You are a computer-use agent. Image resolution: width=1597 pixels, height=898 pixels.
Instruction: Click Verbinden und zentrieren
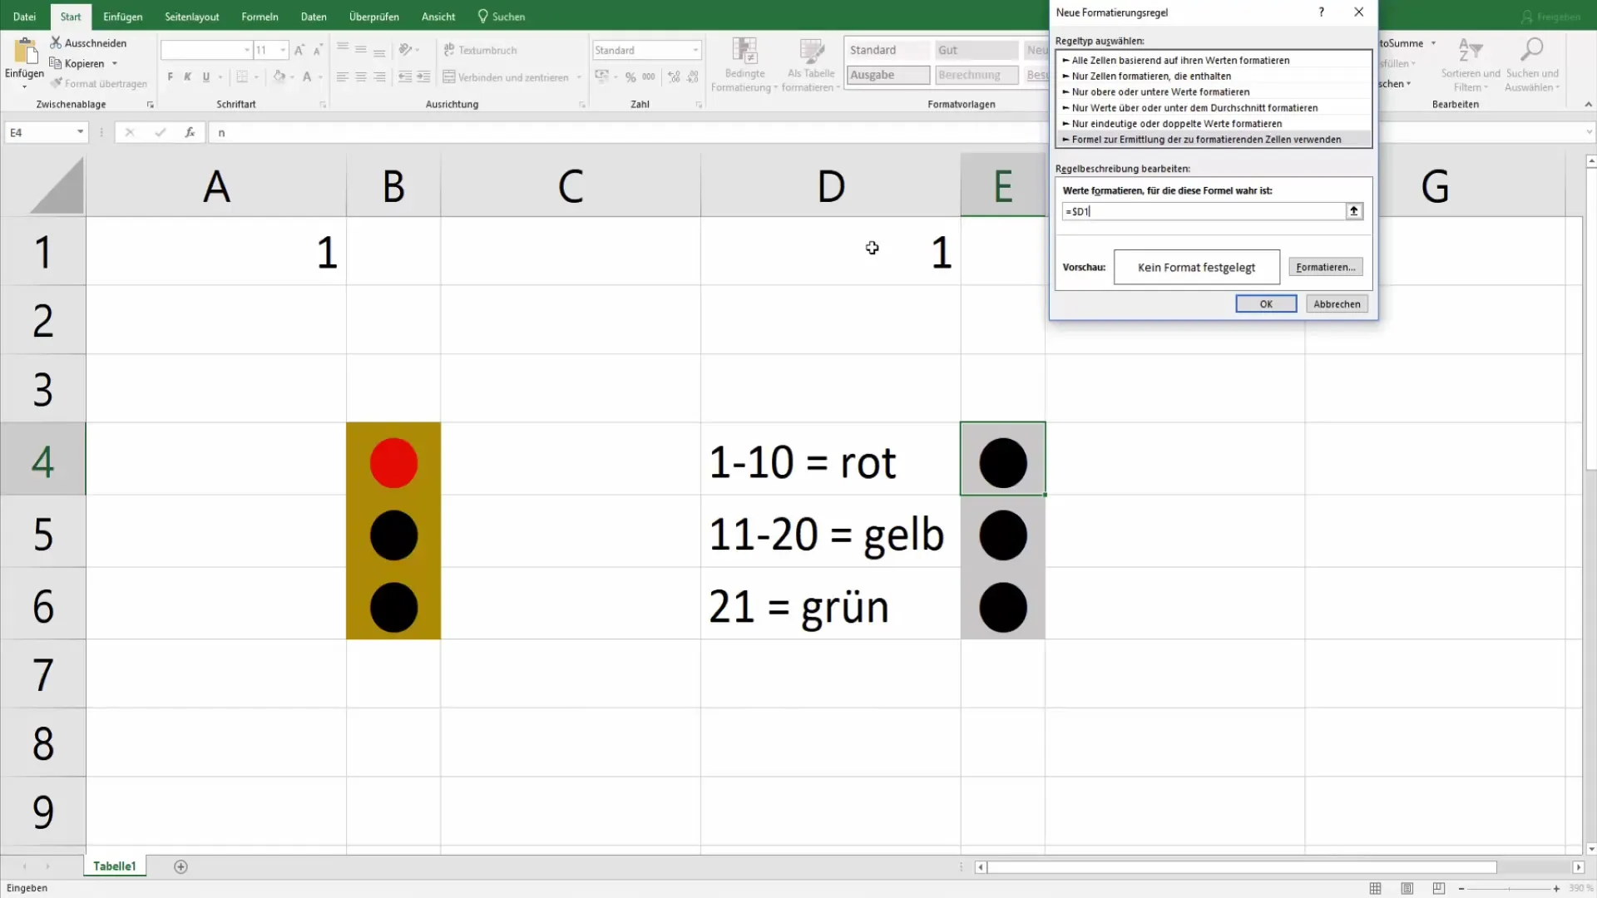pyautogui.click(x=506, y=76)
